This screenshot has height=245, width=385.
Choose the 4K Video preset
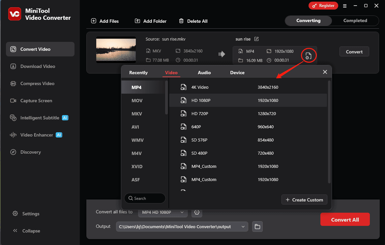tap(248, 87)
